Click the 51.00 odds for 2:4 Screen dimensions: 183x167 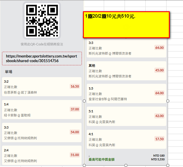click(x=75, y=155)
